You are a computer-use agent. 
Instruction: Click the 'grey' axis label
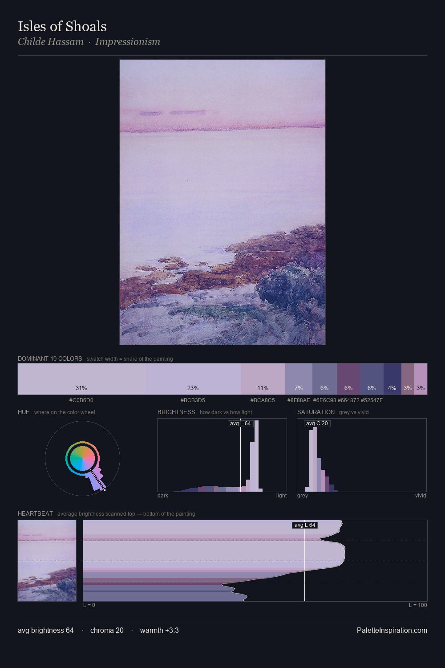click(303, 496)
